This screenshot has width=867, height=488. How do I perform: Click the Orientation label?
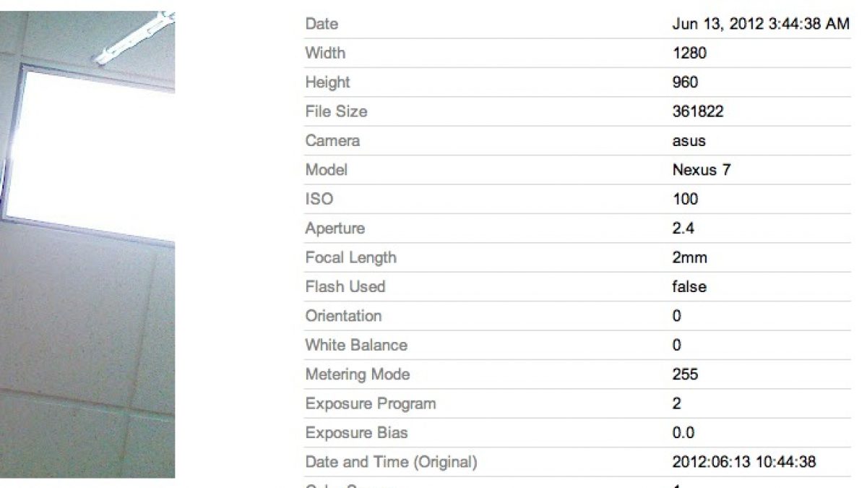pos(343,316)
